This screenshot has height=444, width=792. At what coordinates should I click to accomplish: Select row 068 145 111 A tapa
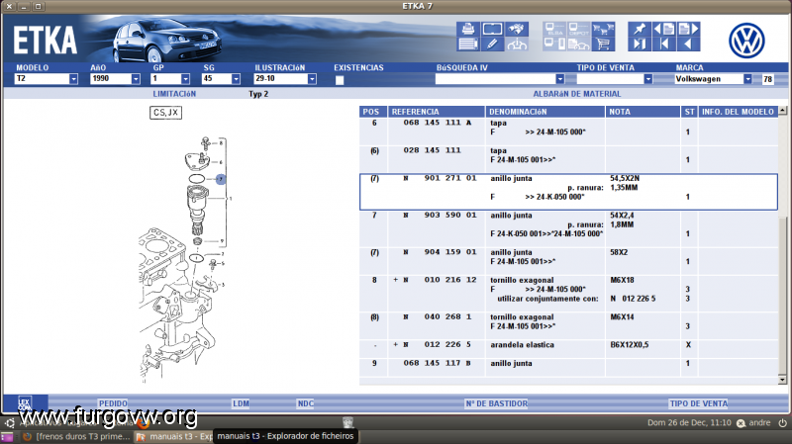pos(568,133)
